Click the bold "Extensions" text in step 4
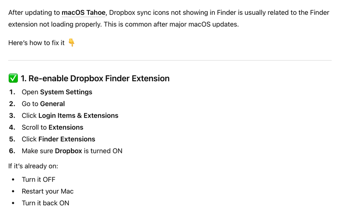Image resolution: width=350 pixels, height=218 pixels. tap(66, 128)
